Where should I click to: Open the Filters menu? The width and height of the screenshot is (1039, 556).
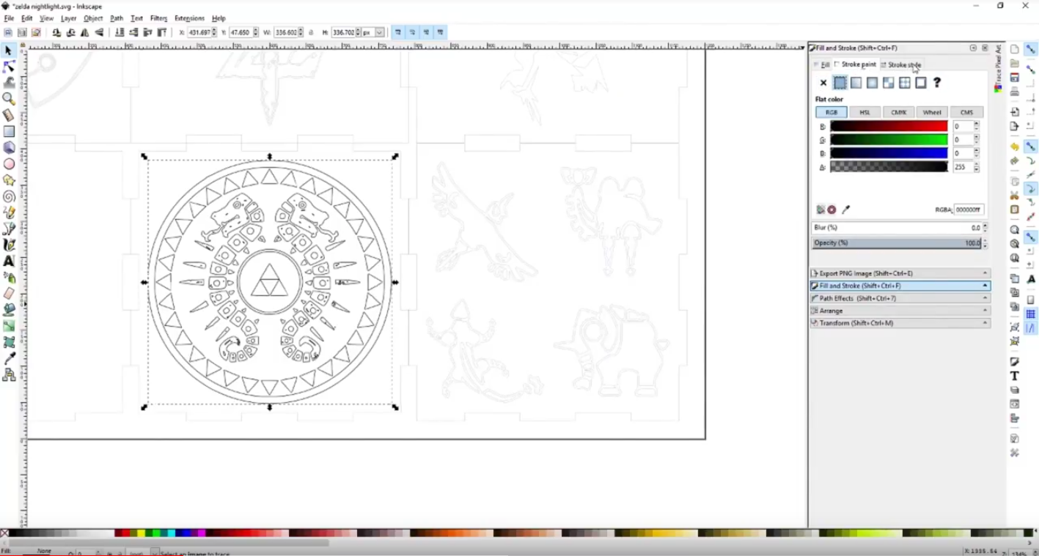[159, 18]
